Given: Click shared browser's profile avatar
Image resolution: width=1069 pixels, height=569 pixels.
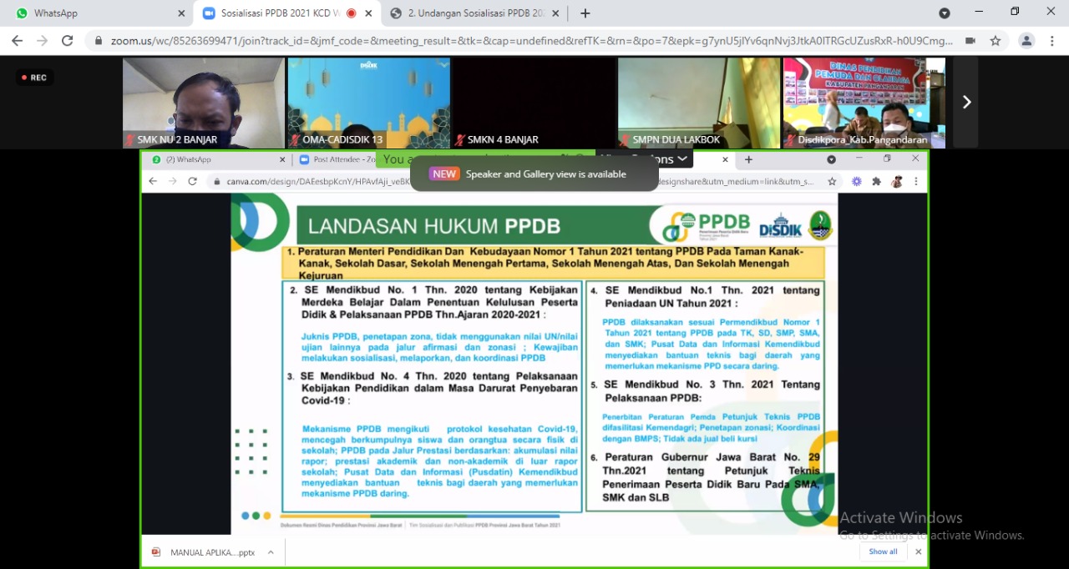Looking at the screenshot, I should click(x=897, y=181).
